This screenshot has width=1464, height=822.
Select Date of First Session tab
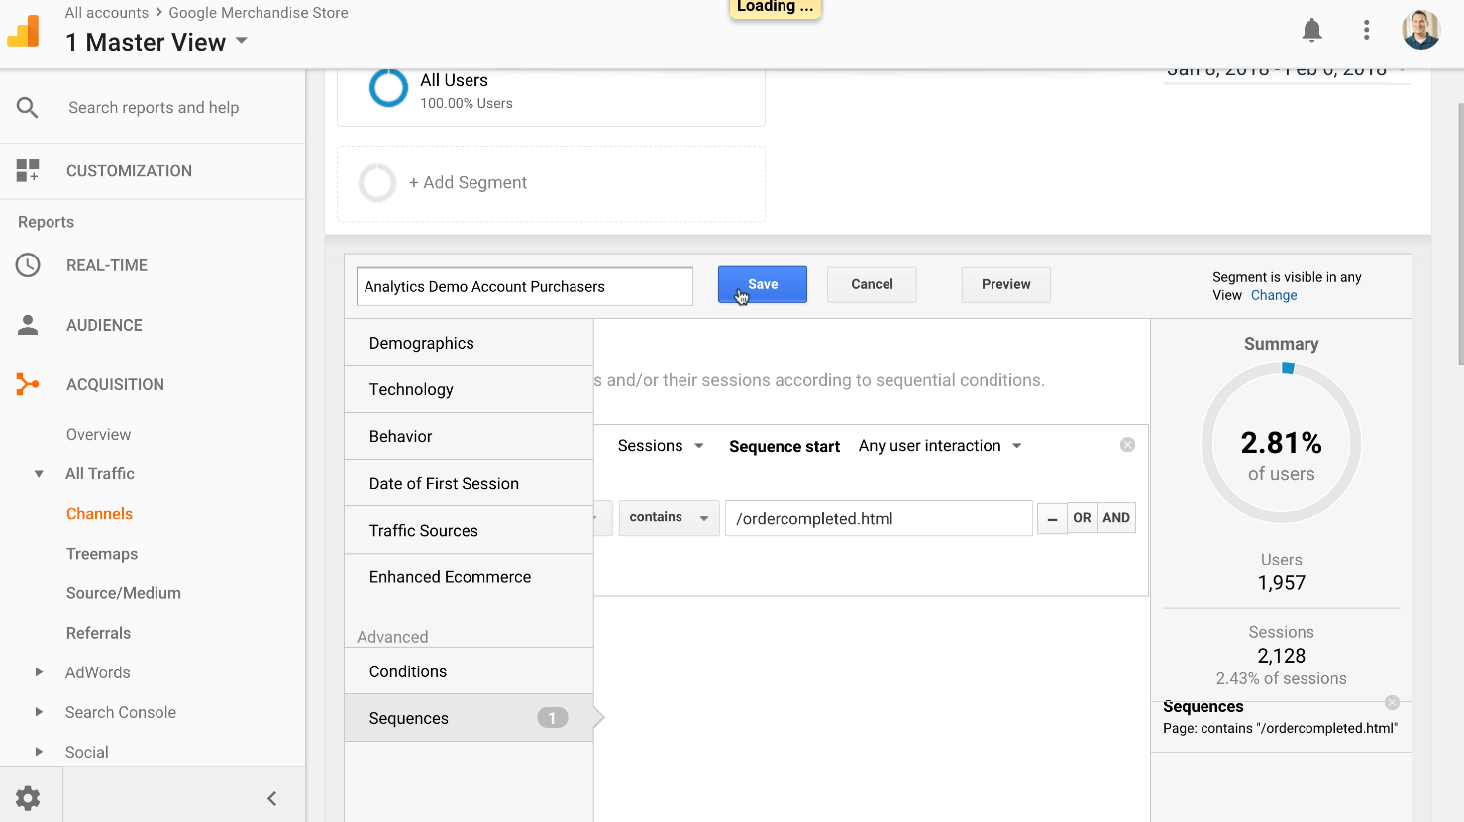[x=469, y=483]
